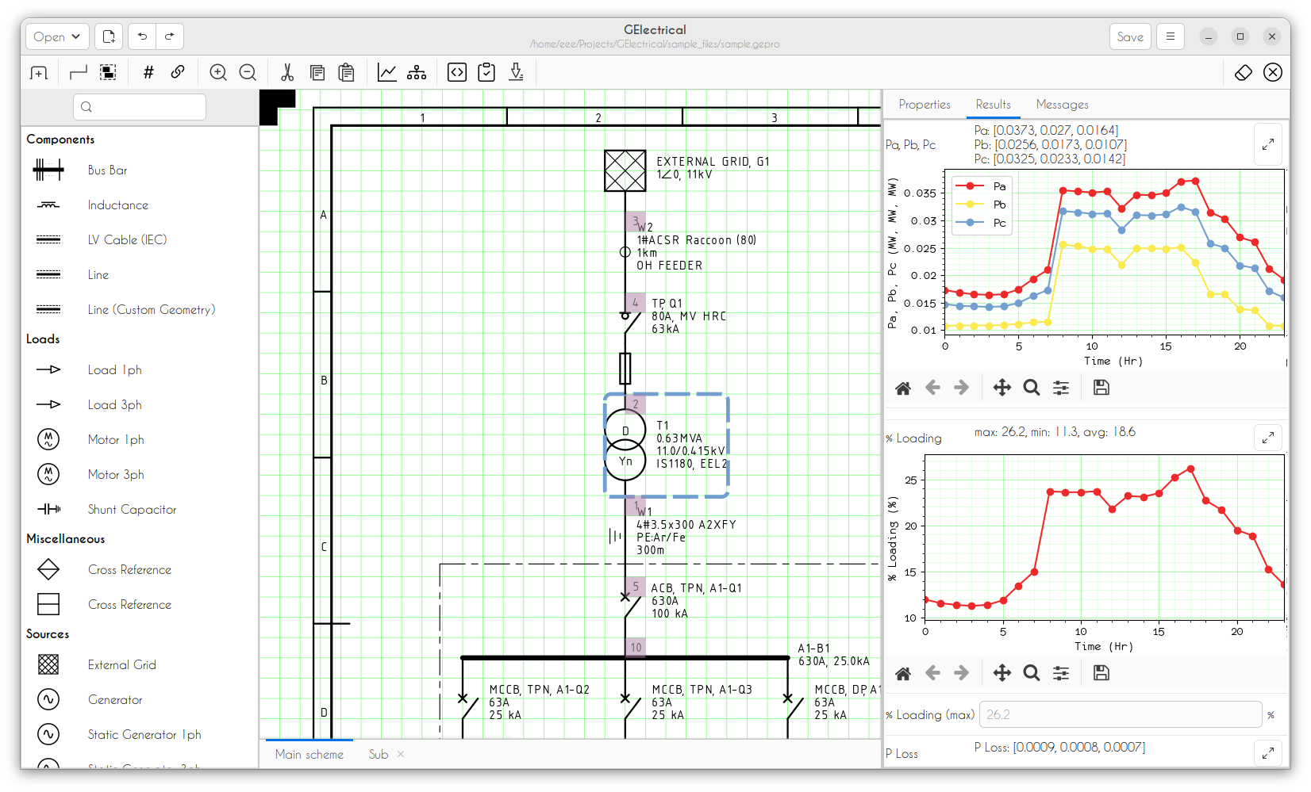Viewport: 1311px width, 792px height.
Task: Select transformer T1 on the schematic
Action: [x=625, y=445]
